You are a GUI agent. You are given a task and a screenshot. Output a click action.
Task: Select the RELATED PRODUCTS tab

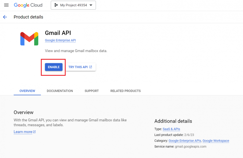pyautogui.click(x=125, y=91)
